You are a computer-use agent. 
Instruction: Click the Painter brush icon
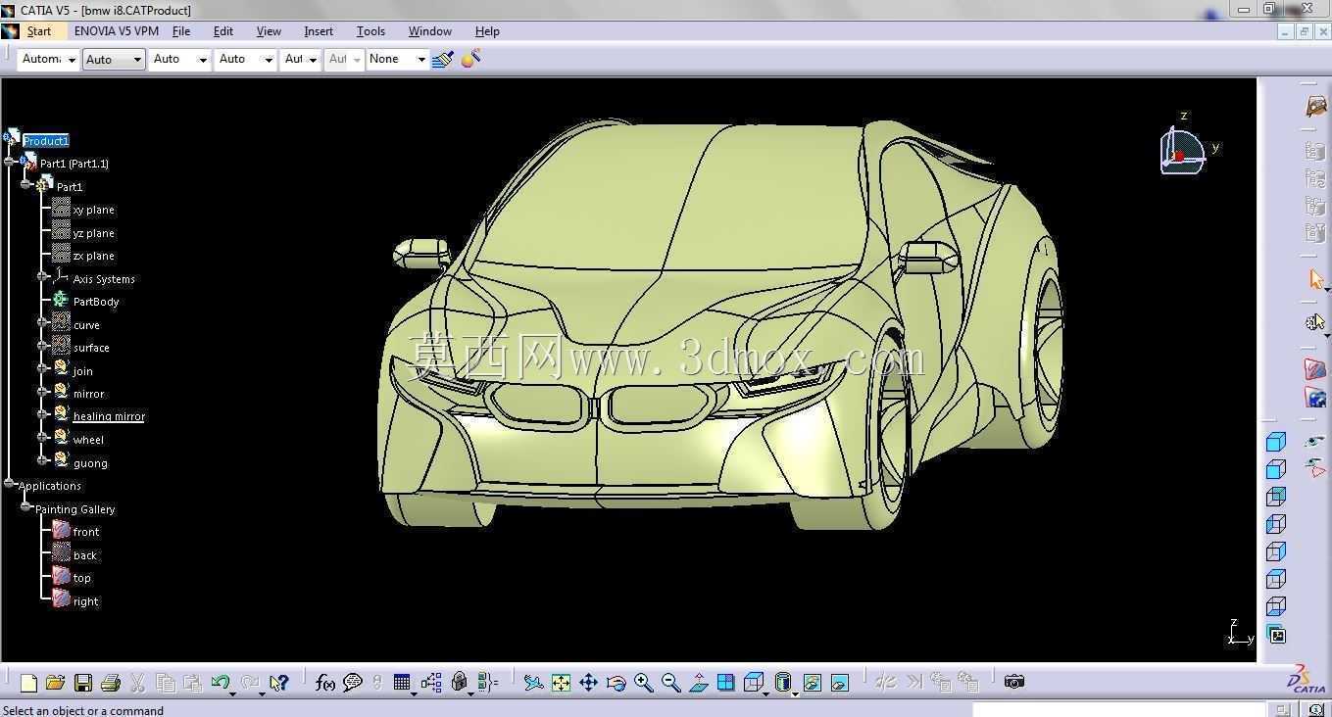[x=443, y=60]
